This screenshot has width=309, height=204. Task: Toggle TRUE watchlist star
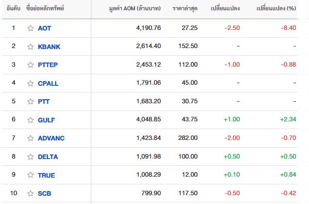[30, 175]
